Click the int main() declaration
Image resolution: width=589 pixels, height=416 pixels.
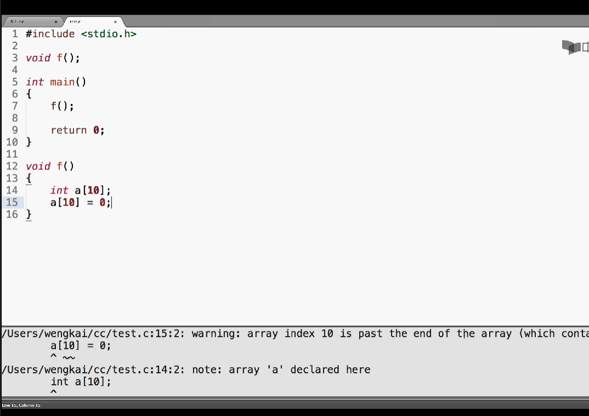tap(56, 82)
